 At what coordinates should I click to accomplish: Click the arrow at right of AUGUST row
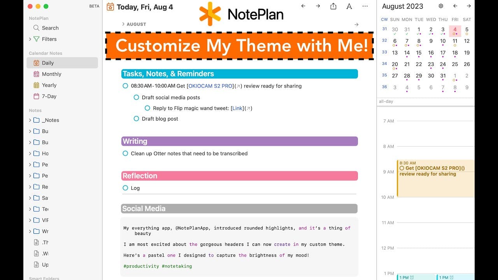pos(356,24)
